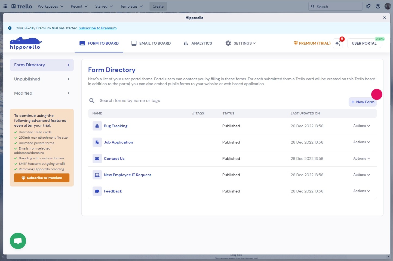Open the Recent dropdown
The image size is (393, 261).
79,6
